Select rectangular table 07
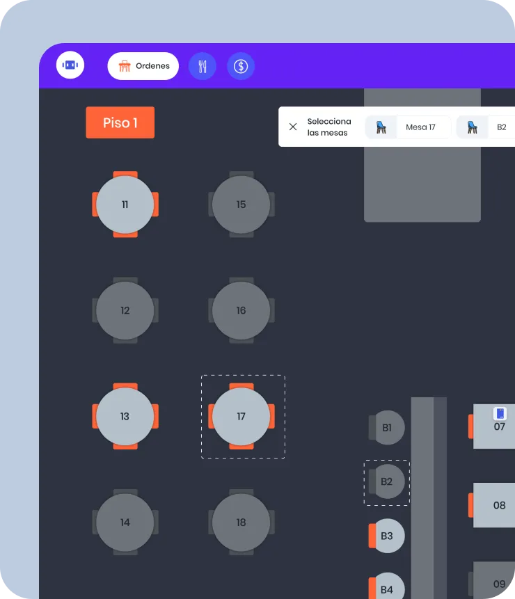The image size is (515, 599). (492, 426)
